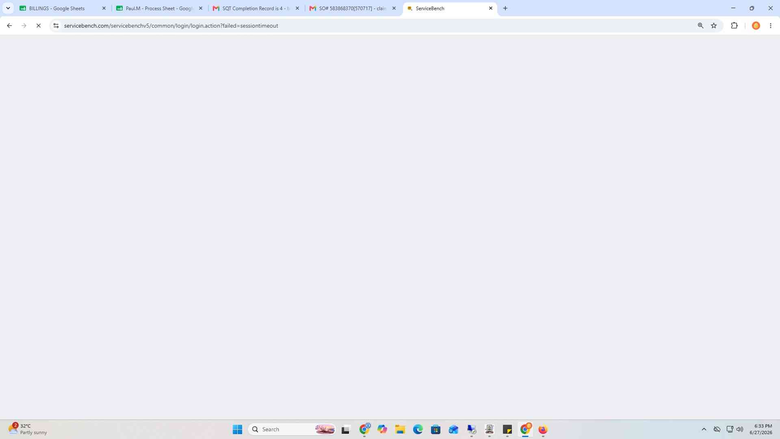Open the Windows Start menu
Screen dimensions: 780x439
coord(237,429)
